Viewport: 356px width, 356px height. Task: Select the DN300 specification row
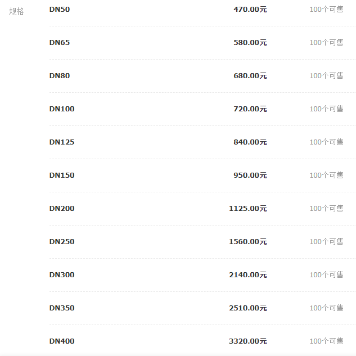pyautogui.click(x=62, y=275)
